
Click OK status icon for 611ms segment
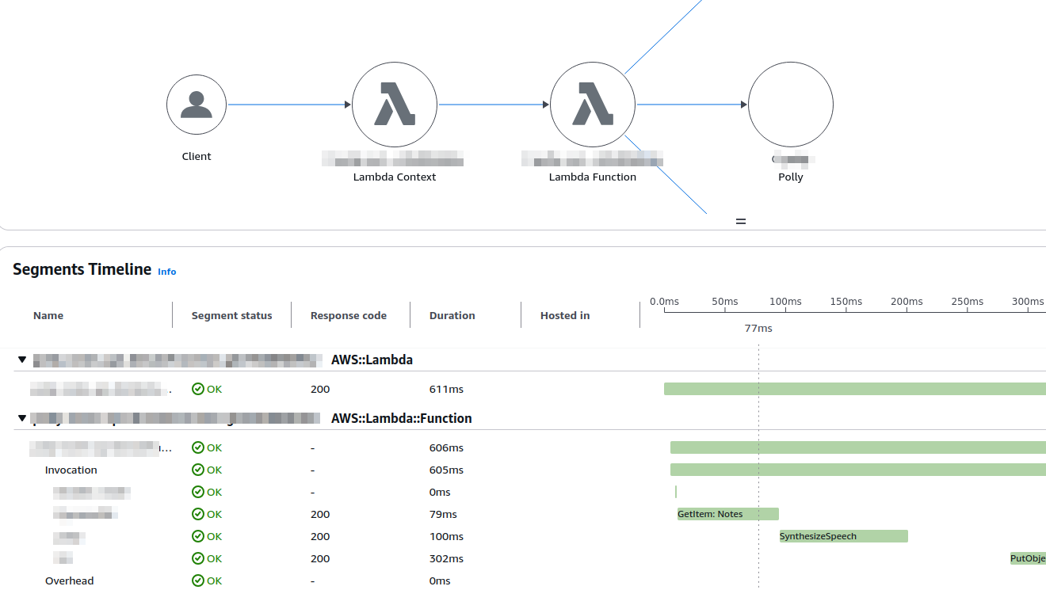coord(198,389)
